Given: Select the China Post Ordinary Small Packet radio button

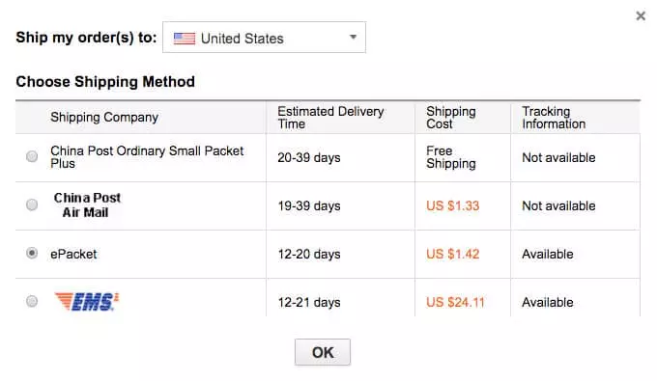Looking at the screenshot, I should (32, 156).
